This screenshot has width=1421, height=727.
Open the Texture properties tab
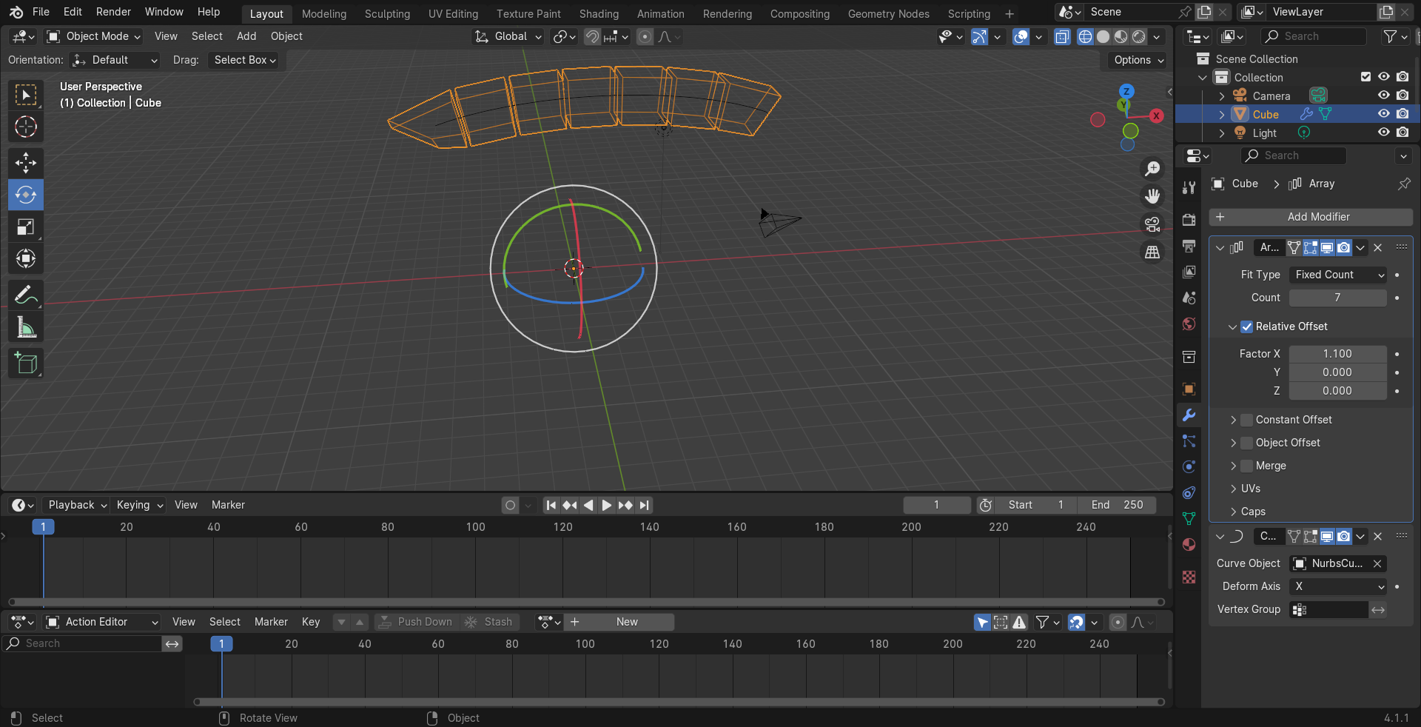1189,577
